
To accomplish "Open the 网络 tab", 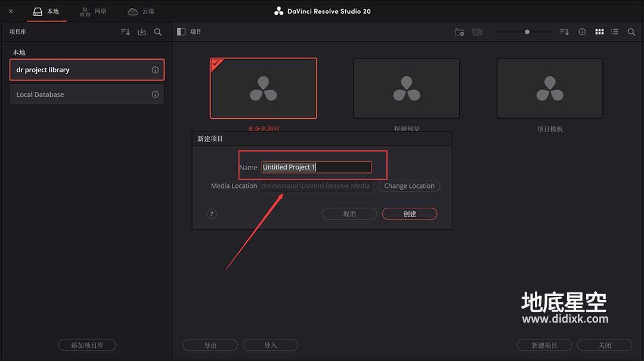I will click(x=93, y=11).
